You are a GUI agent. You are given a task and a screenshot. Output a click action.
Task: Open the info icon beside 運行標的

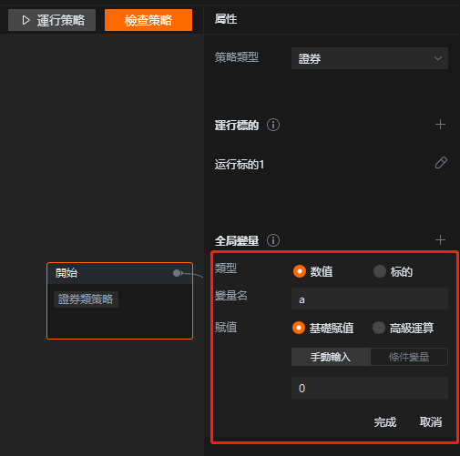click(x=273, y=125)
